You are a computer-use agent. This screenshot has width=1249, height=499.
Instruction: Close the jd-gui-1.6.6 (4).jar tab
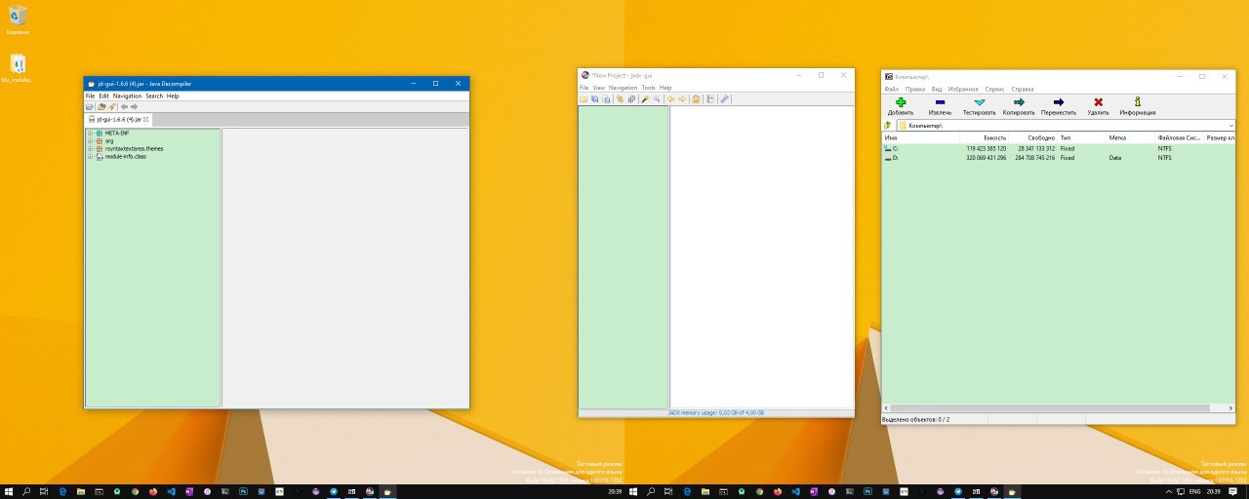click(x=145, y=119)
